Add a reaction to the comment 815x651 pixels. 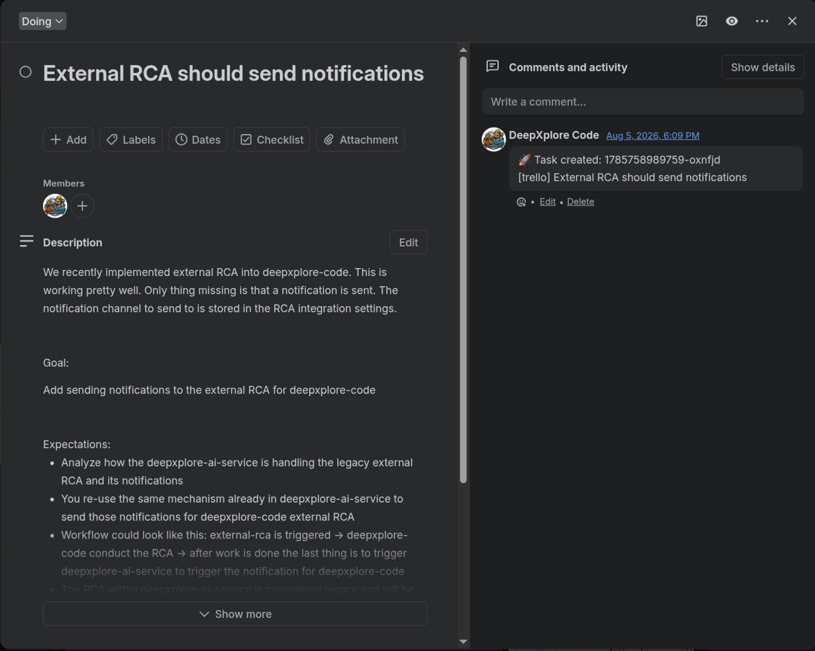coord(521,202)
